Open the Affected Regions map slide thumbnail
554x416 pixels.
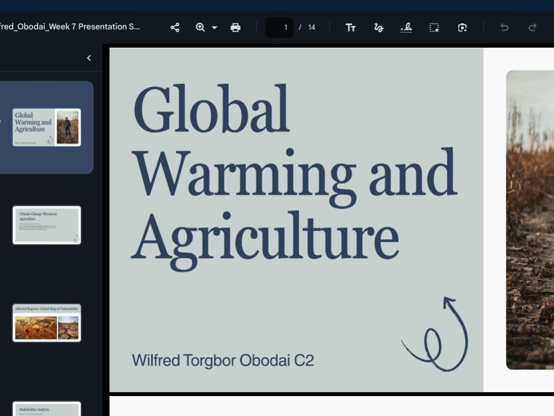click(x=47, y=323)
